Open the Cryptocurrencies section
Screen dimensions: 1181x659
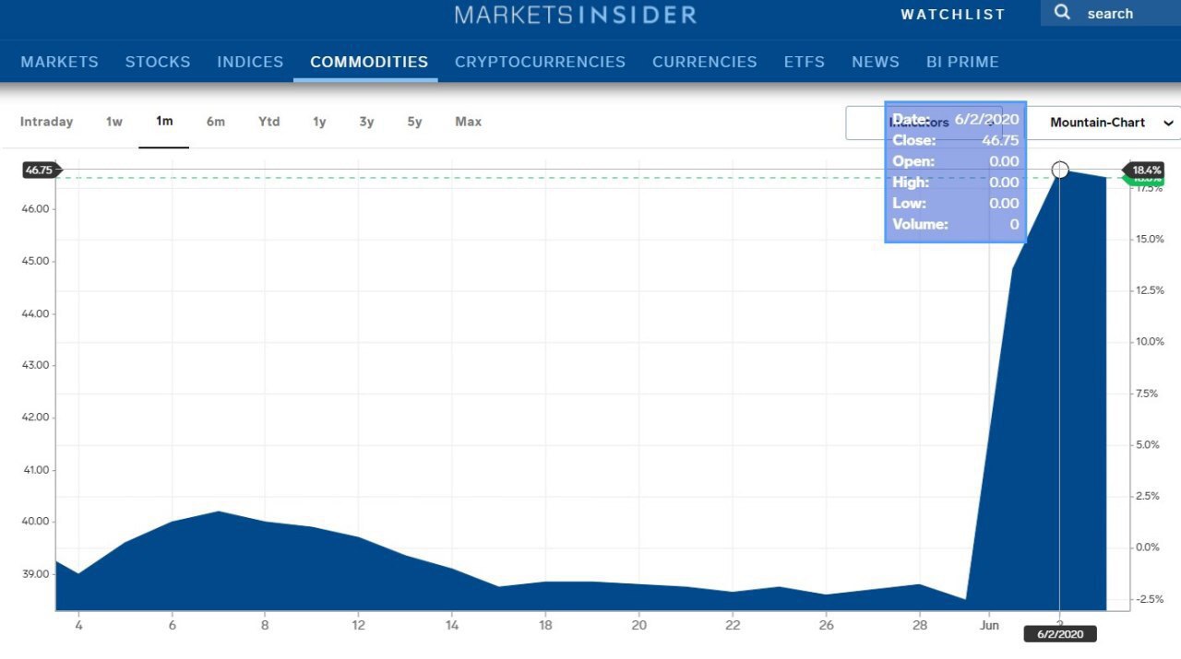click(540, 62)
